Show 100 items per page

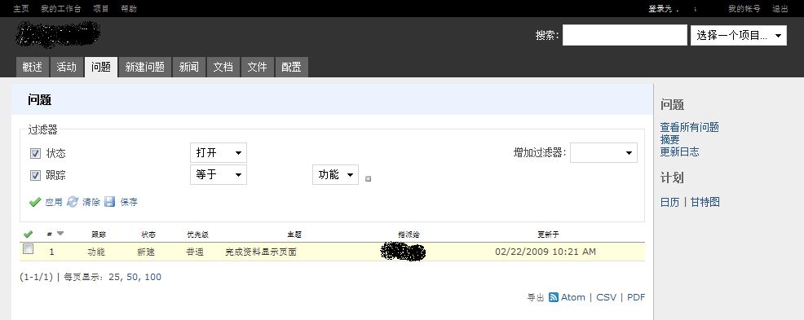[x=152, y=277]
